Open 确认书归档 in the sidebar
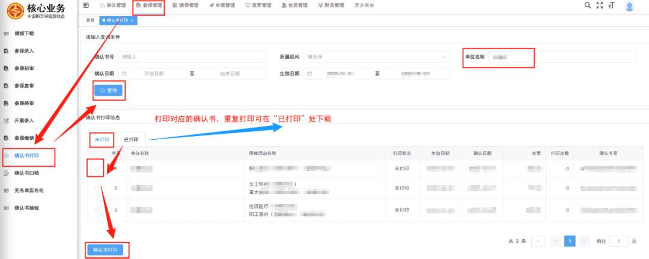The image size is (649, 259). tap(26, 173)
